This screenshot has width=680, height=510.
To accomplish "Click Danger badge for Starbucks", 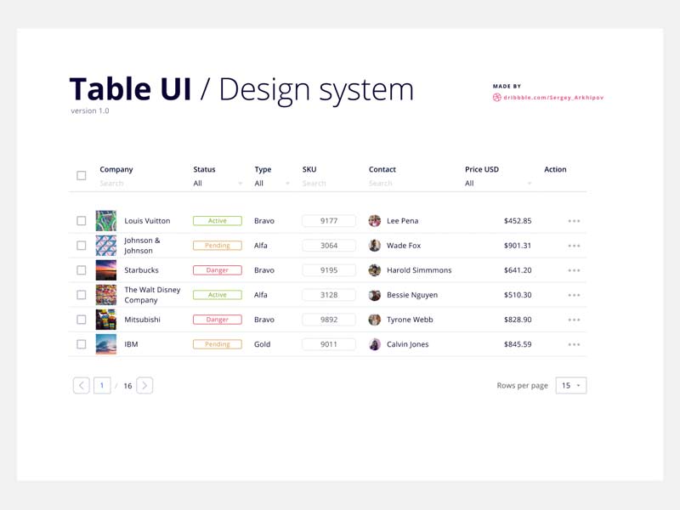I will coord(218,270).
